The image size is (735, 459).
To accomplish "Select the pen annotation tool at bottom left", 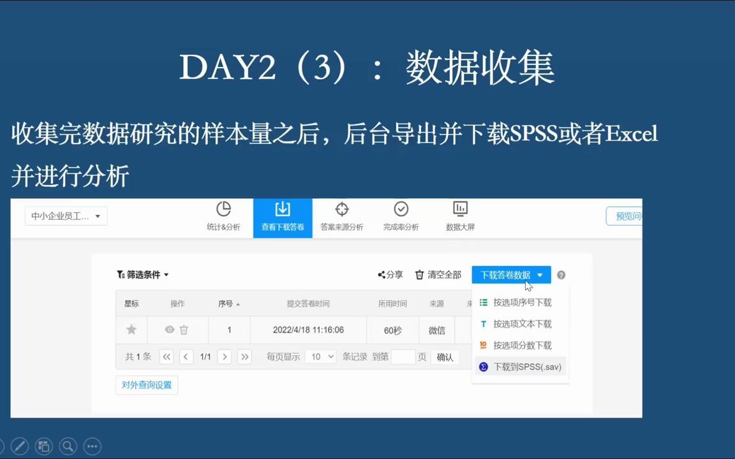I will (x=19, y=446).
